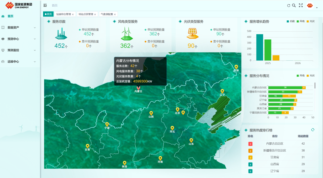
Task: Switch to the 气象源配置 tab
Action: coord(107,14)
